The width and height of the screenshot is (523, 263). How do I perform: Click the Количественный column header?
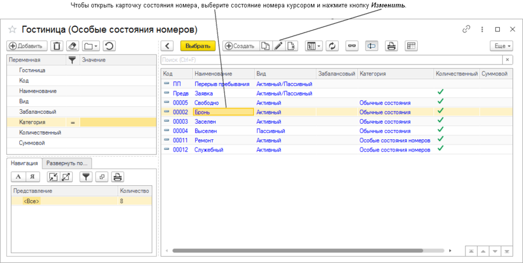point(457,74)
